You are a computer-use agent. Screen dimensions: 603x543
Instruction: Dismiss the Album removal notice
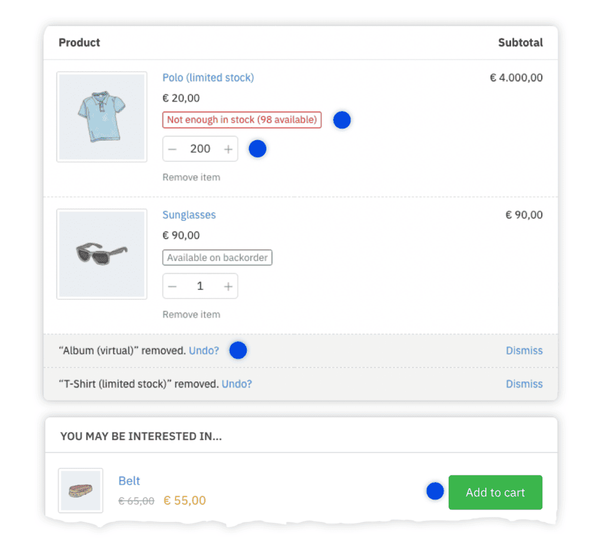[524, 350]
